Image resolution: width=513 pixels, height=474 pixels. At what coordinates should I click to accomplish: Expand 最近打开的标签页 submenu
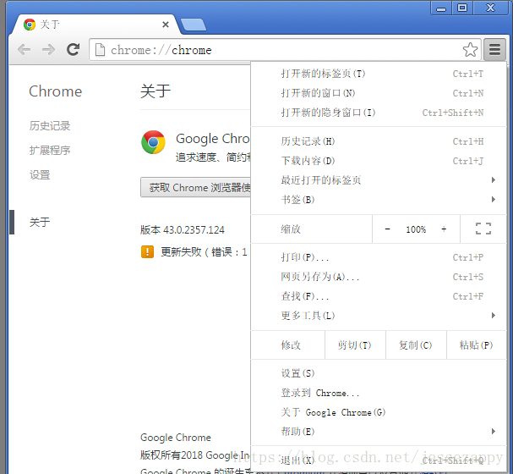(379, 179)
